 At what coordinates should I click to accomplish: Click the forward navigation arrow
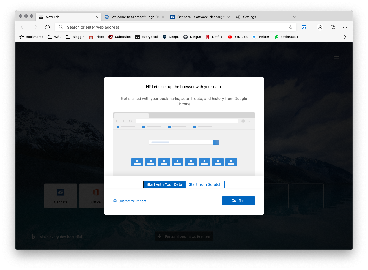tap(35, 27)
